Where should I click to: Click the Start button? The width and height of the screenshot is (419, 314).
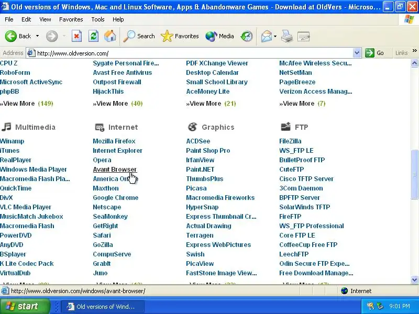(25, 306)
